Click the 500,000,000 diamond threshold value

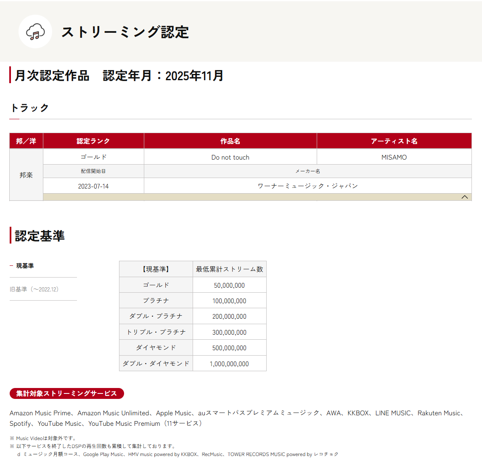pos(229,348)
